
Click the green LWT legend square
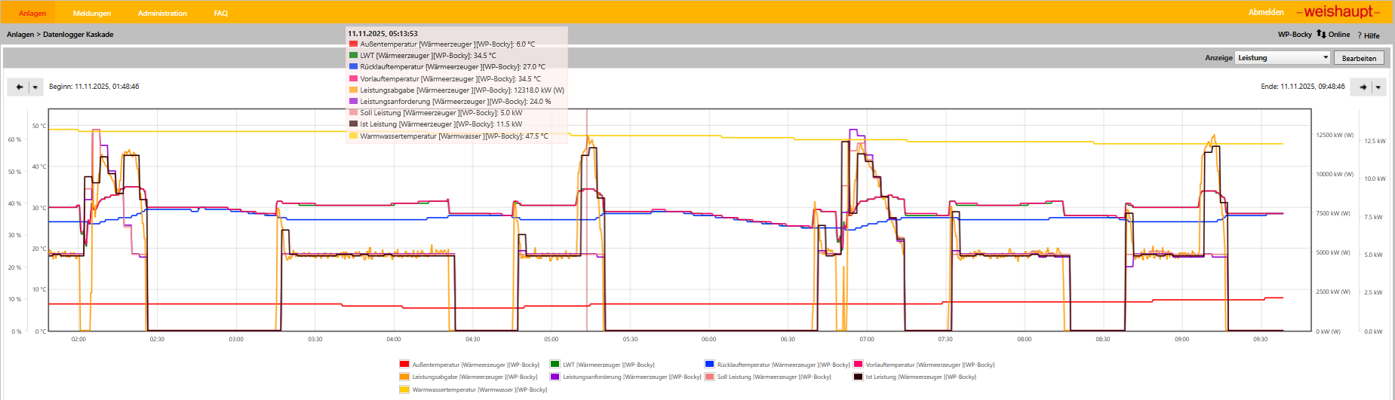coord(555,365)
